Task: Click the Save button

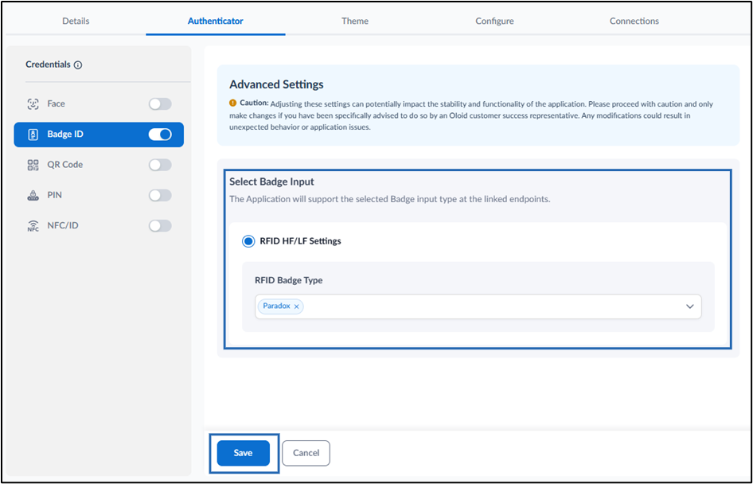Action: (244, 453)
